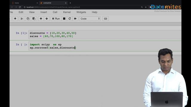Open the Insert menu
Screen dimensions: 191x107
tap(44, 12)
